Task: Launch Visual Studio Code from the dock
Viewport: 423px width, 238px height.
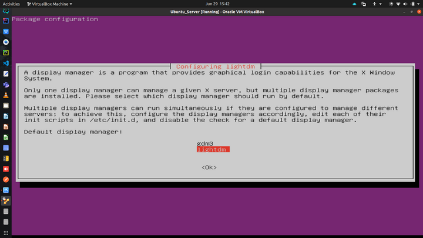Action: 6,63
